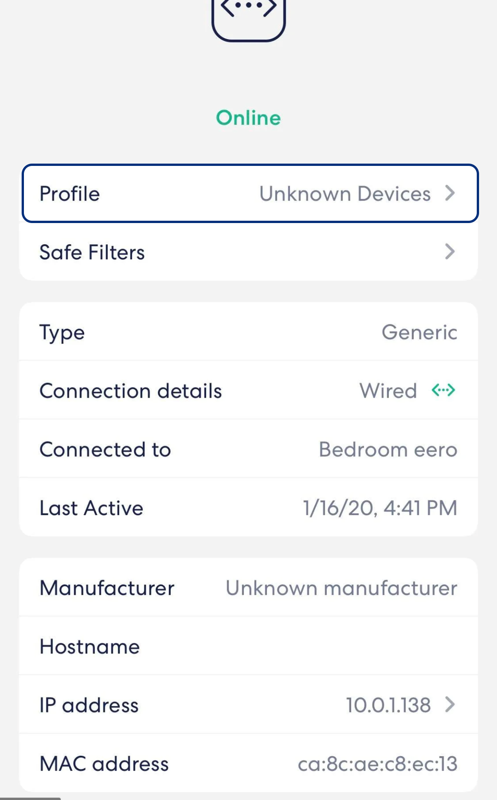Click the Profile row chevron

(450, 194)
